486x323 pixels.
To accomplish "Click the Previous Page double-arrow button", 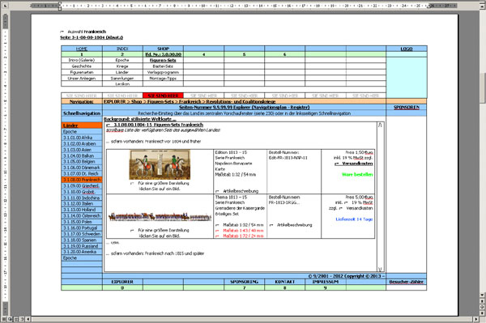I will pos(482,300).
